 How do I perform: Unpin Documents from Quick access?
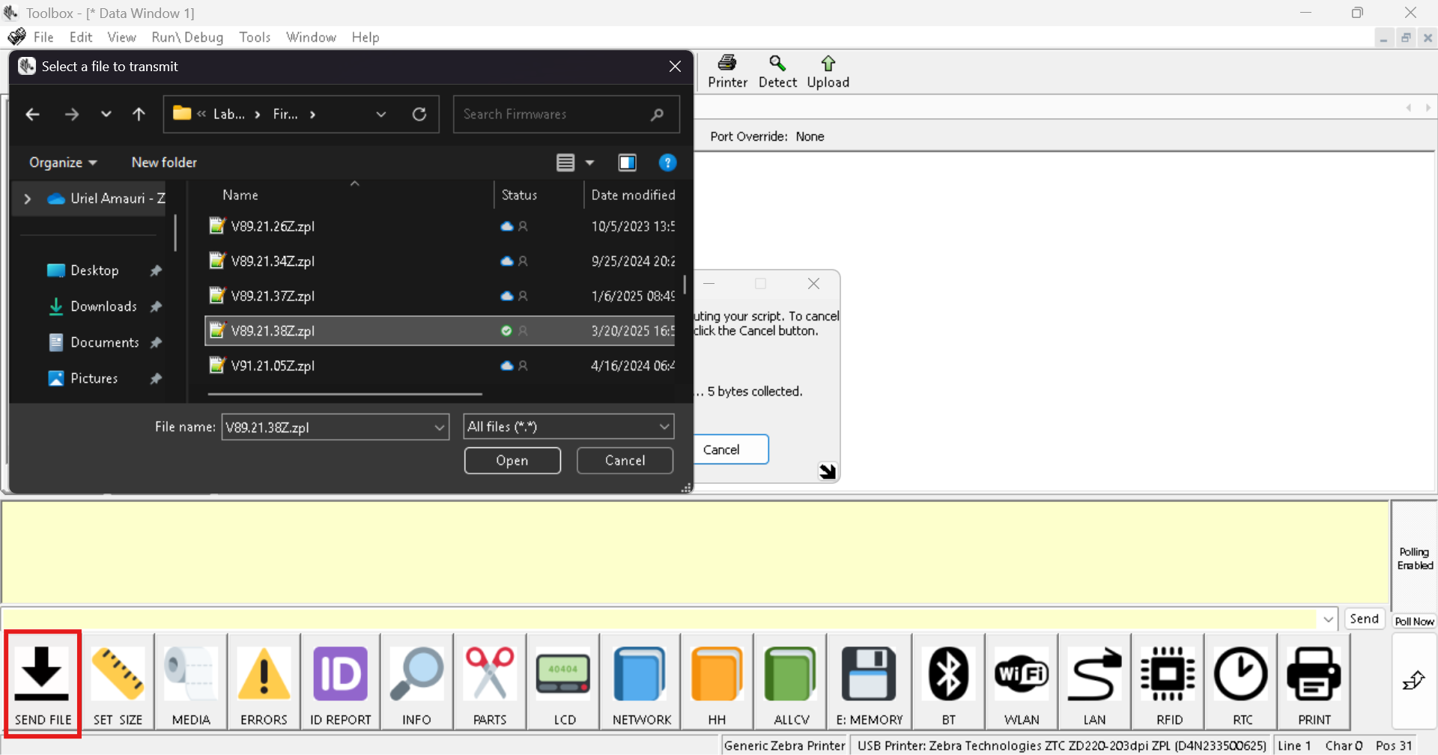(x=157, y=342)
